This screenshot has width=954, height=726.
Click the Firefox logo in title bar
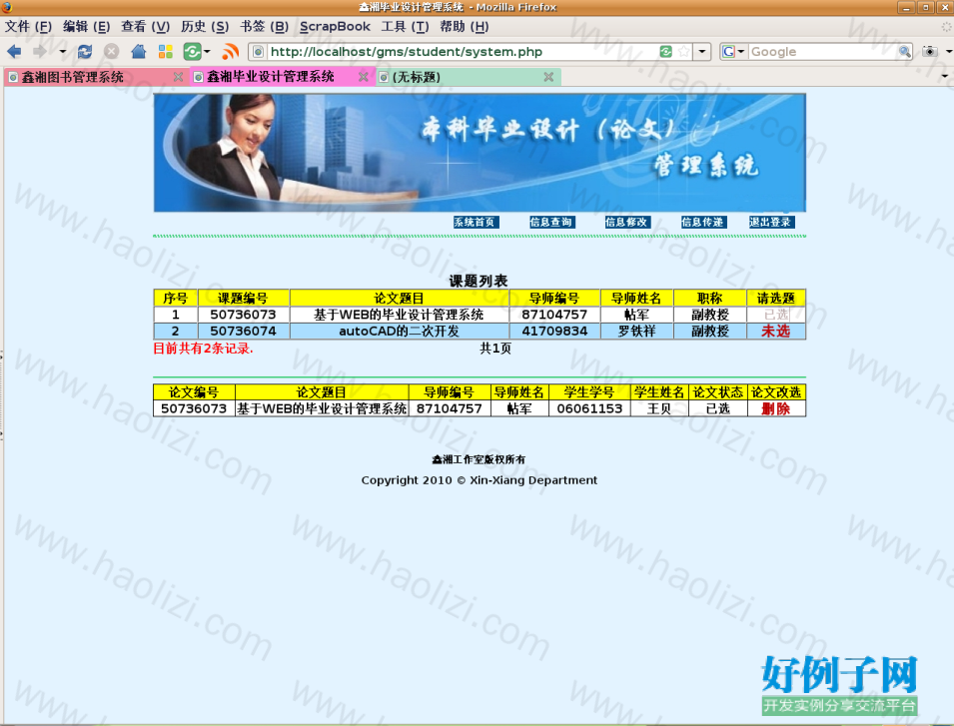click(x=7, y=7)
